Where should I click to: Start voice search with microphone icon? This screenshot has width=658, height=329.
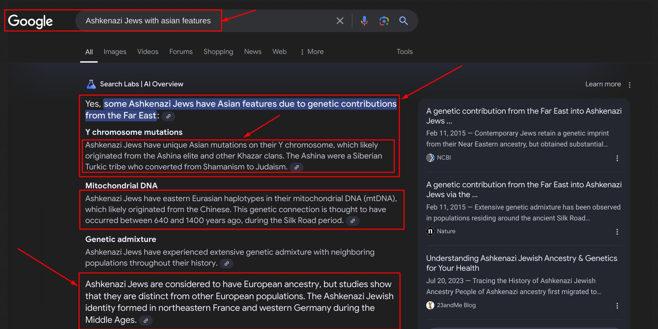(x=364, y=21)
